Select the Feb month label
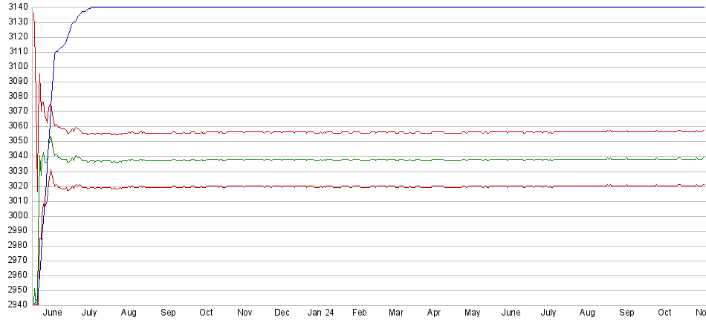Image resolution: width=706 pixels, height=323 pixels. 360,313
